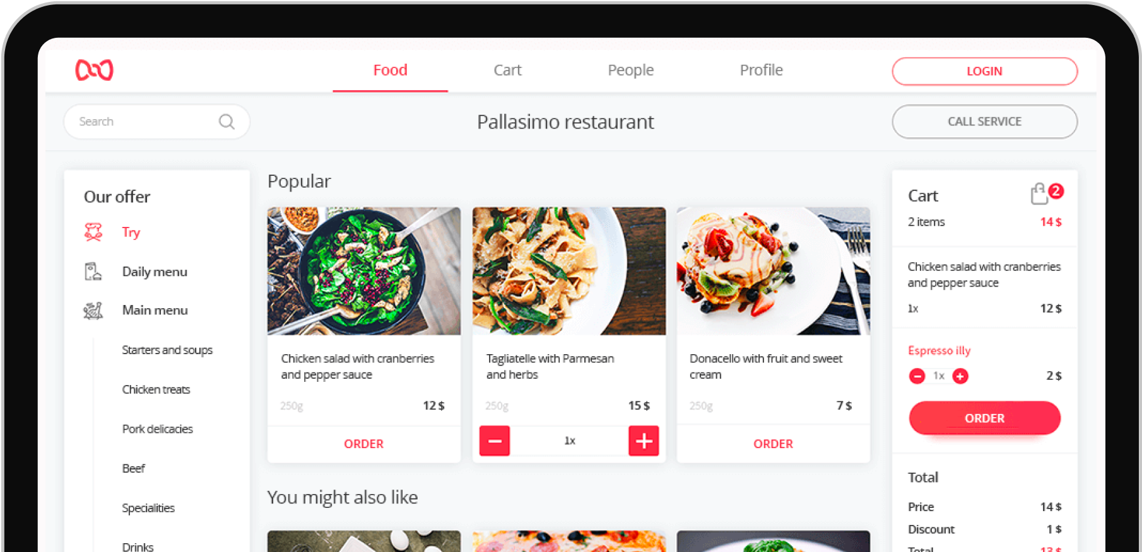Add one more Espresso illy in cart
1142x552 pixels.
coord(960,376)
